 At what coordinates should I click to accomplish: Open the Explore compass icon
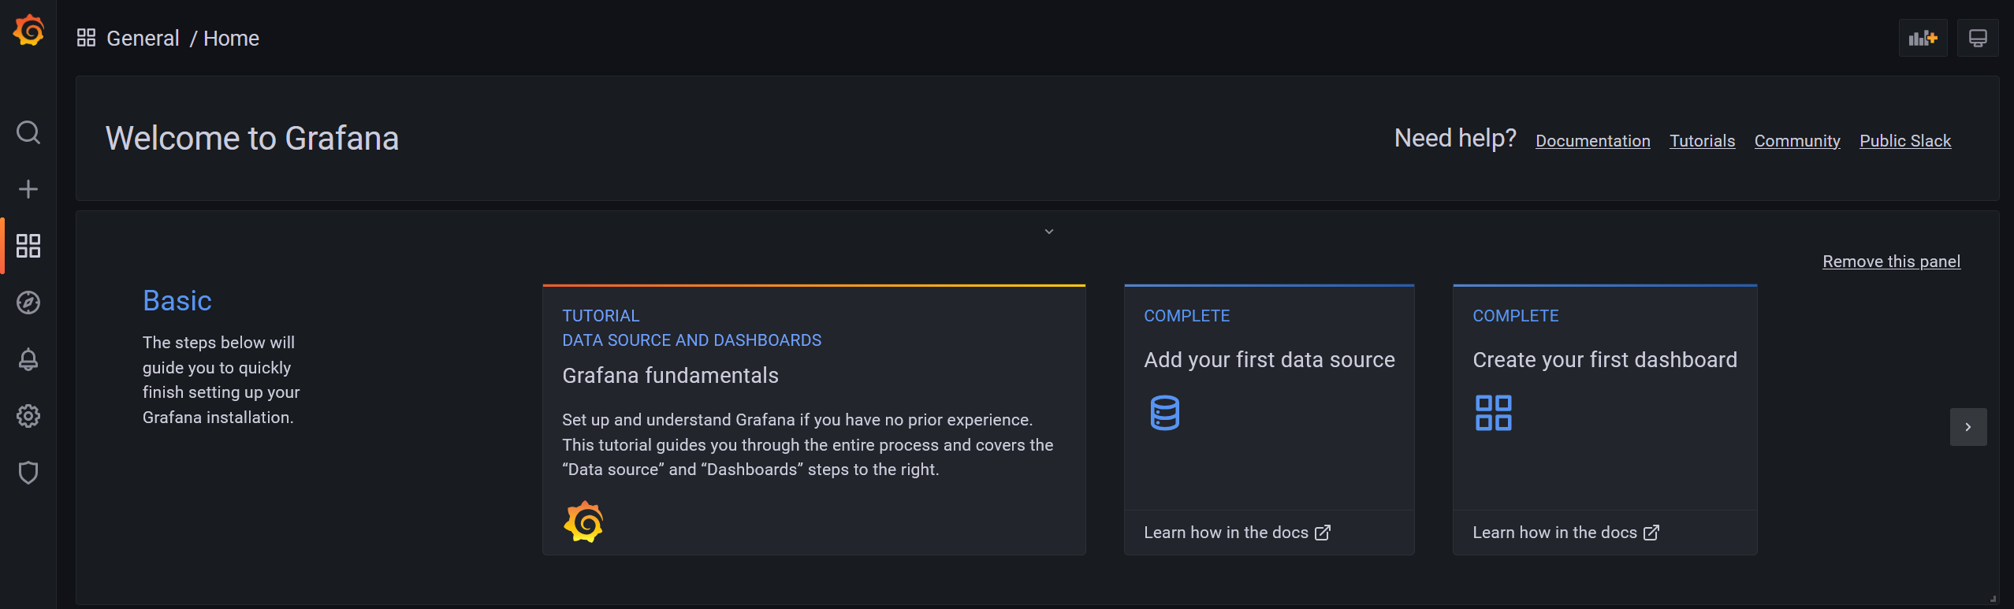pyautogui.click(x=28, y=303)
